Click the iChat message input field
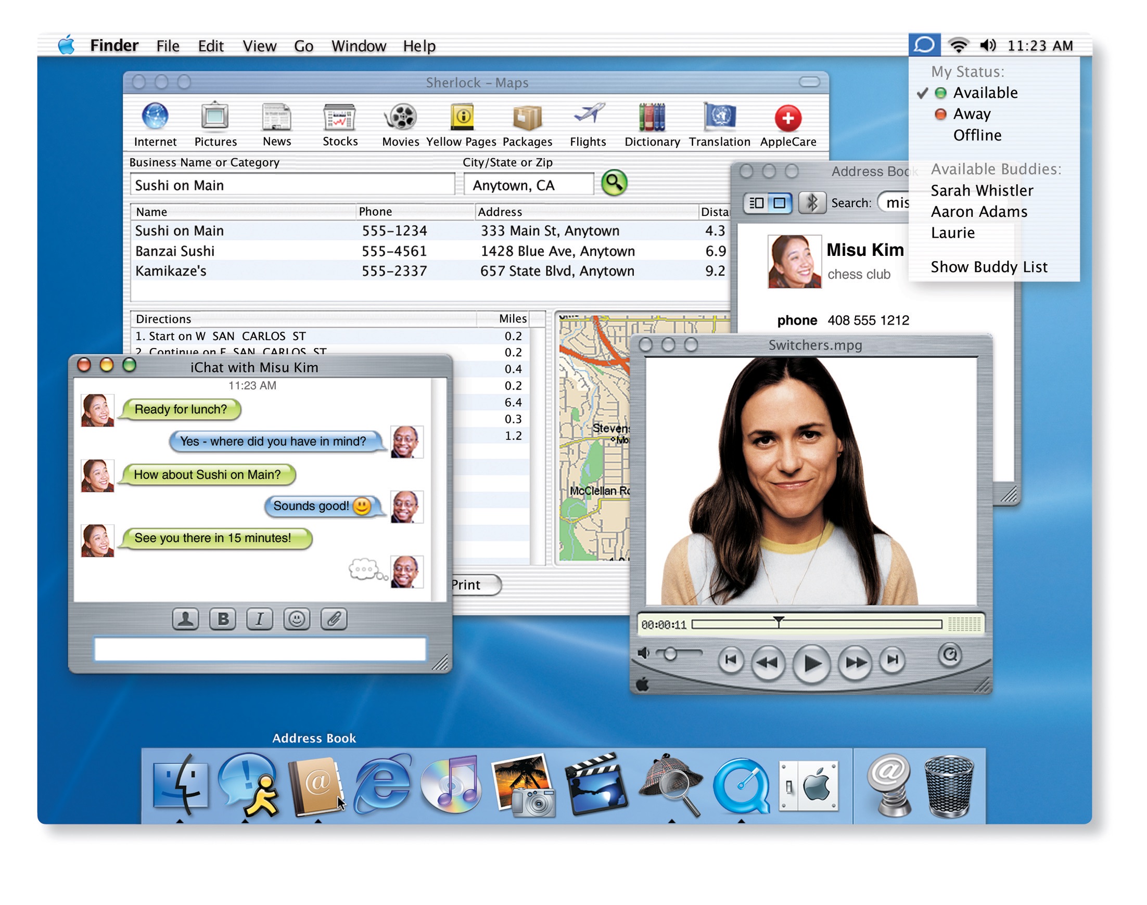Screen dimensions: 1147x905 coord(261,648)
